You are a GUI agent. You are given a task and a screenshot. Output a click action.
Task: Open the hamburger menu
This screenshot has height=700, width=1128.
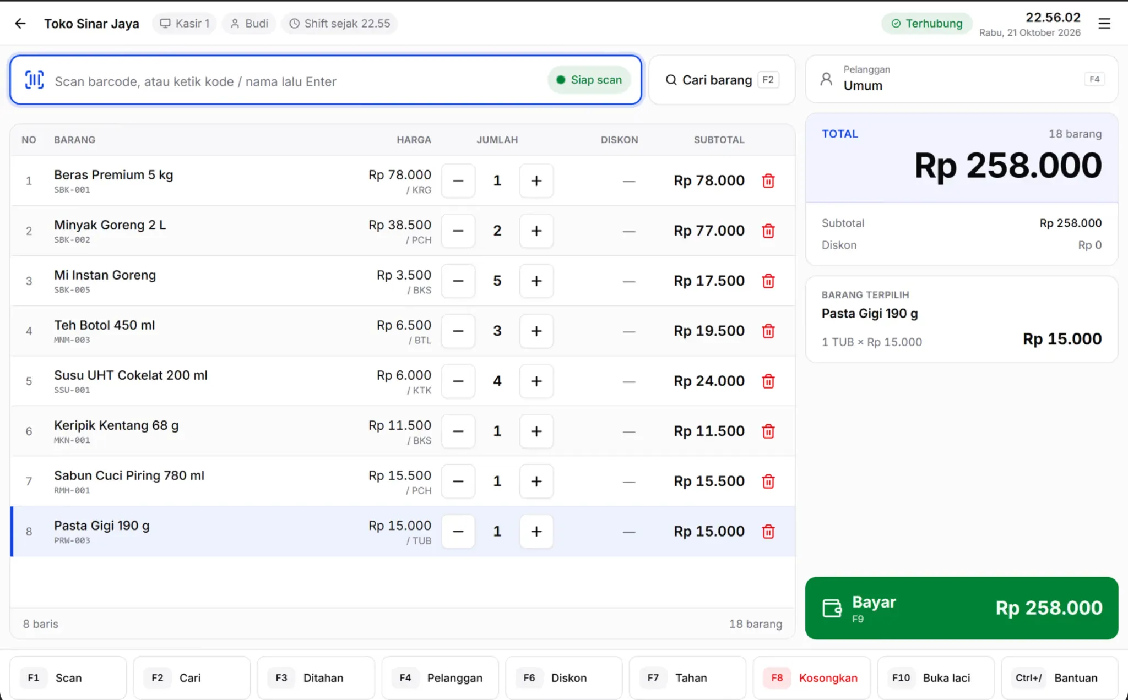[1104, 24]
